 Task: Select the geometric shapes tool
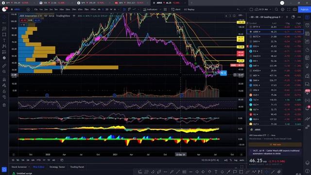4,35
